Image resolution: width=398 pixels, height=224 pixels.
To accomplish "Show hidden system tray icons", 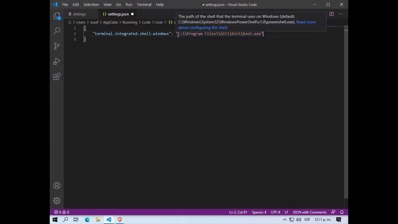I will pos(285,220).
